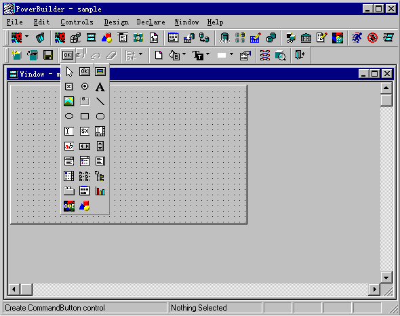Screen dimensions: 400x316
Task: Choose the ListView control icon
Action: click(85, 176)
